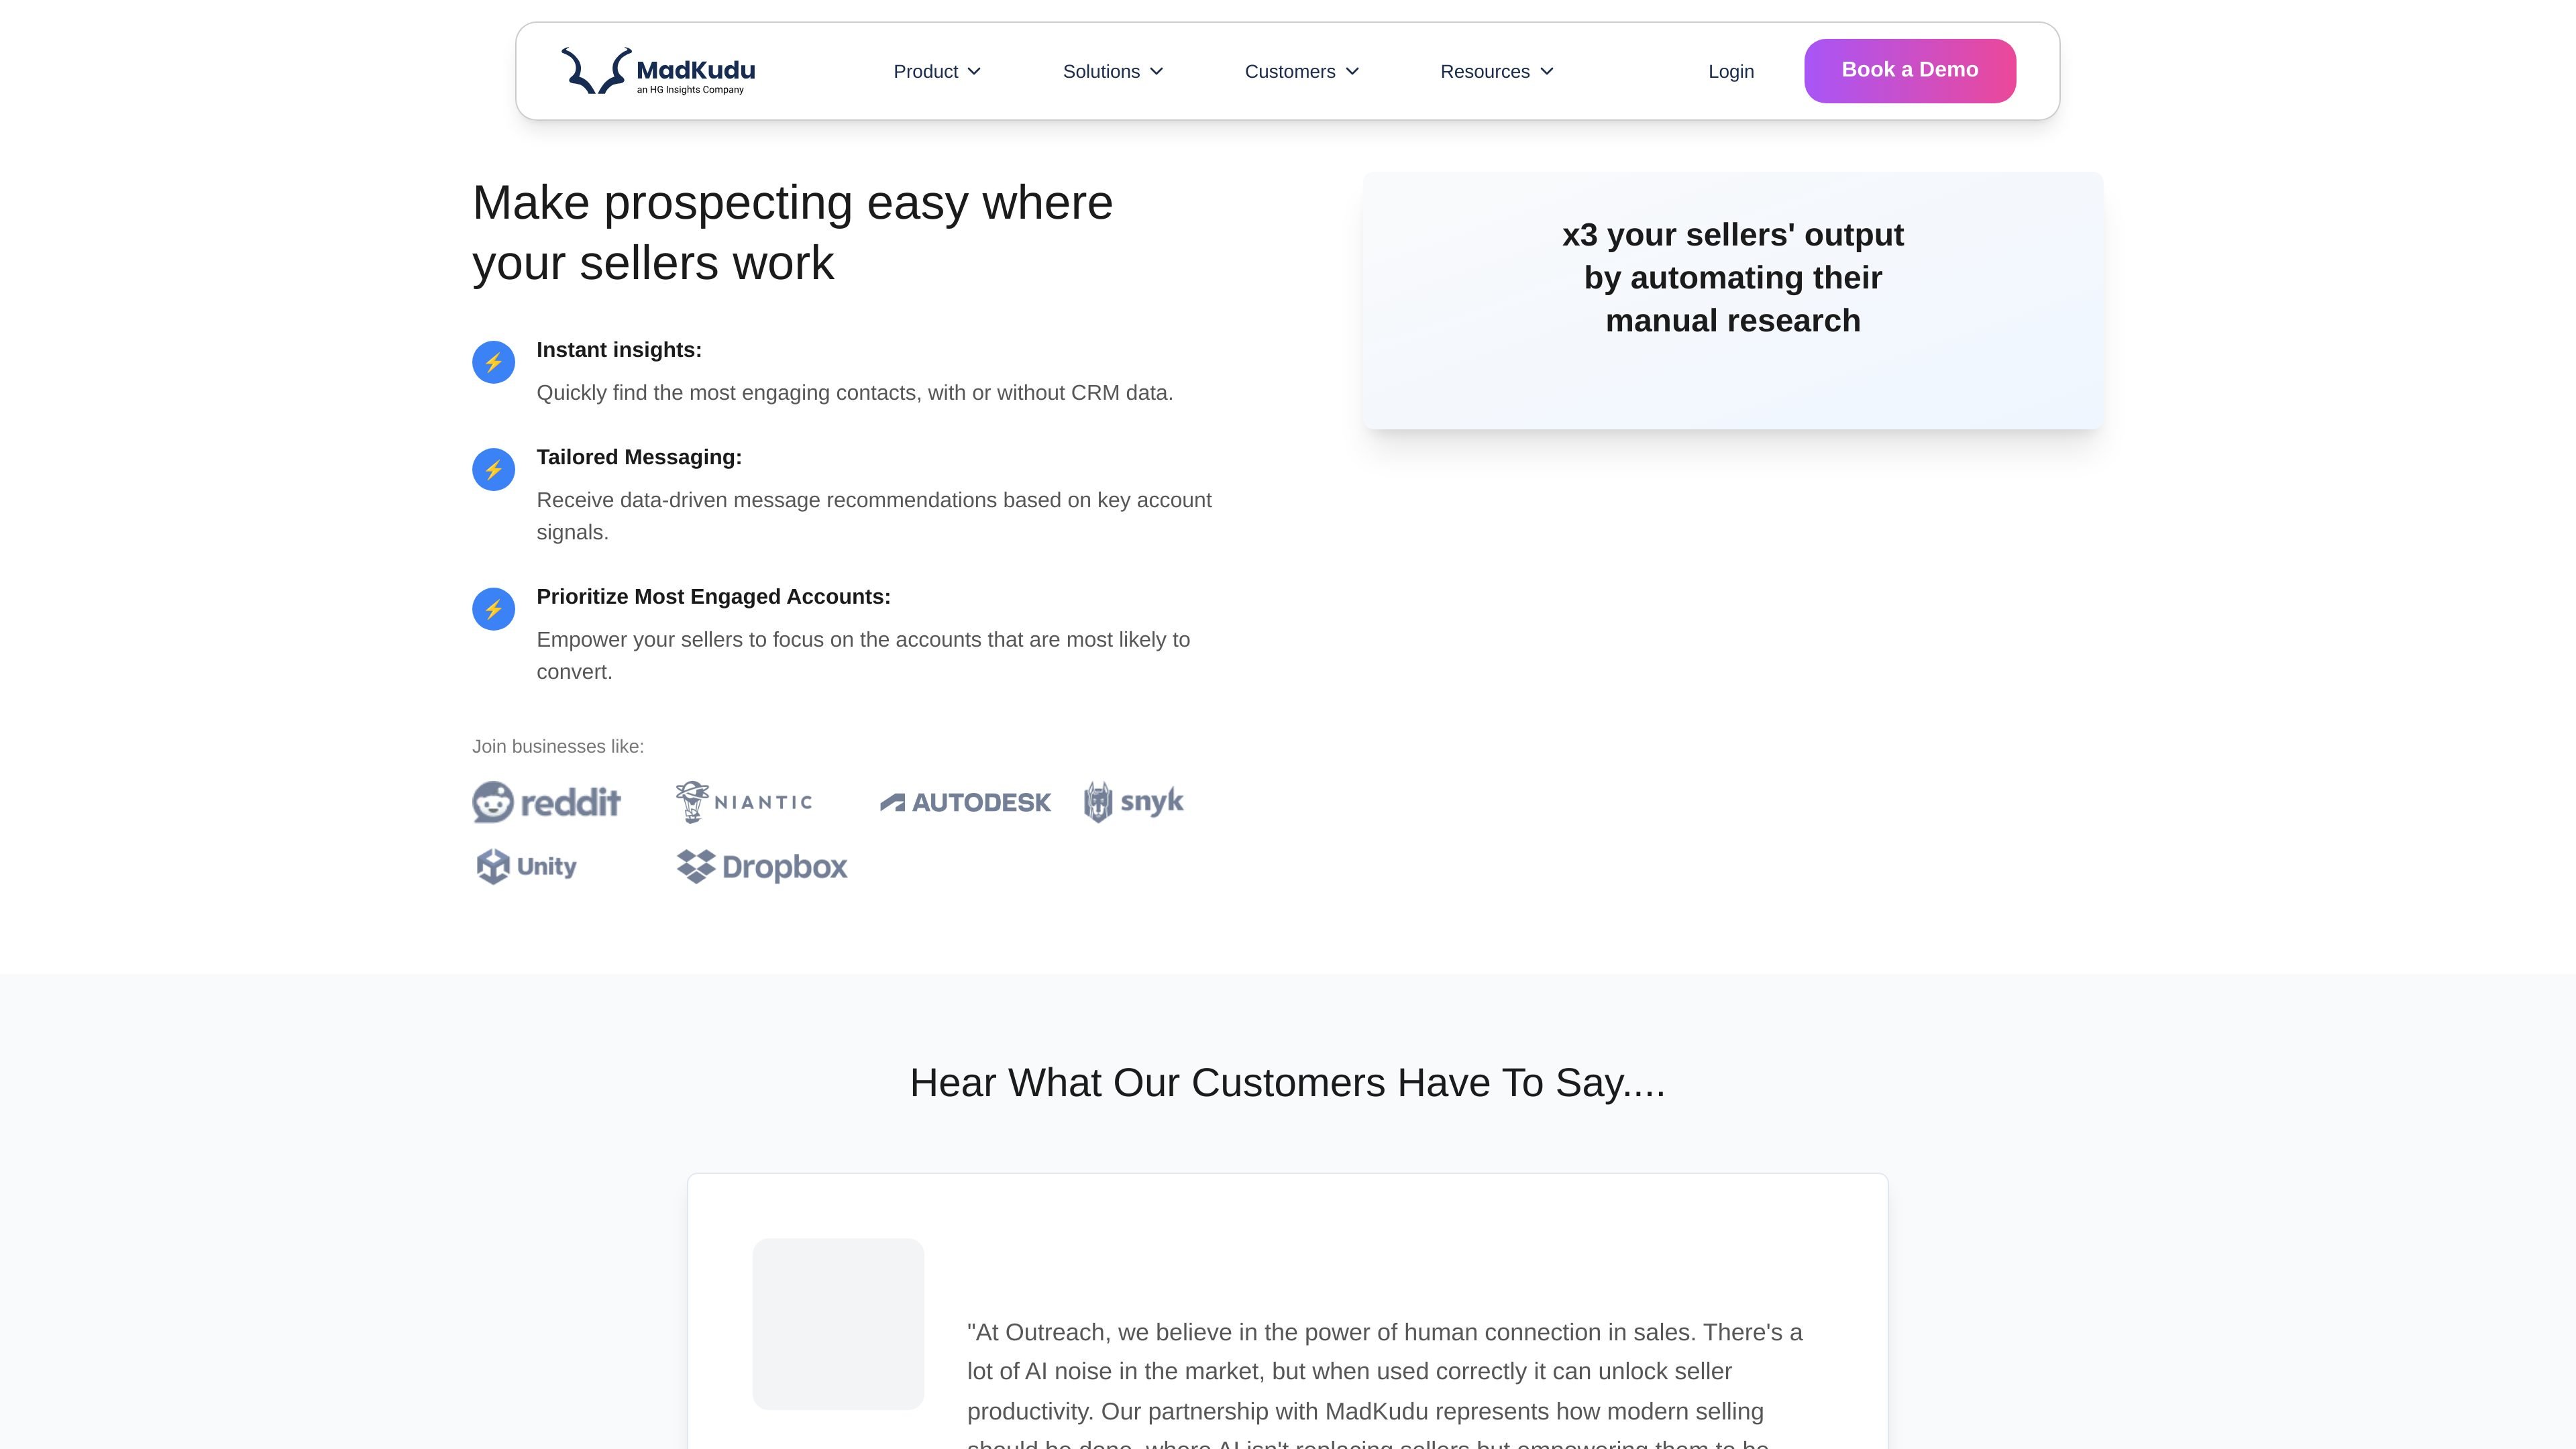2576x1449 pixels.
Task: Click the Dropbox logo
Action: pos(762,867)
